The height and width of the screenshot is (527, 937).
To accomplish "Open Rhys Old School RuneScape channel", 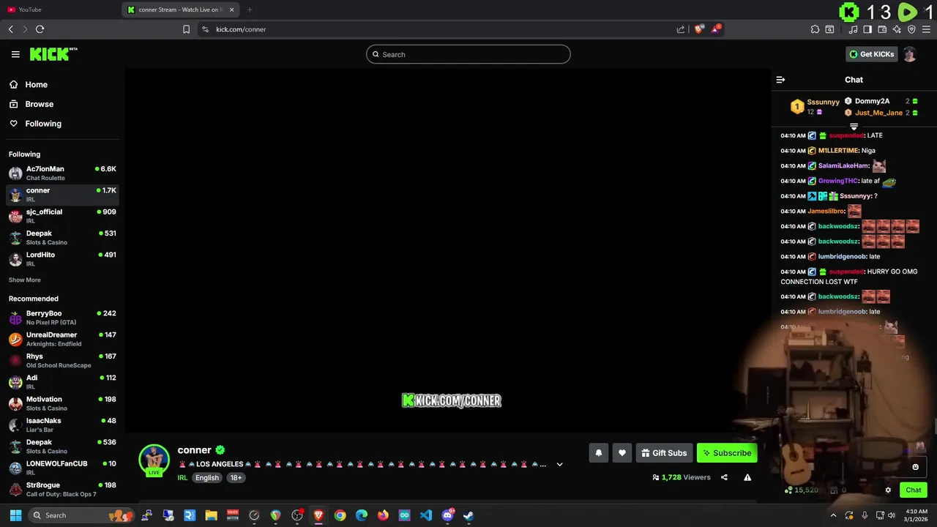I will [62, 360].
